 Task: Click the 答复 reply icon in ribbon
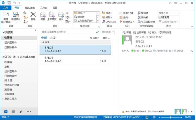[43, 16]
